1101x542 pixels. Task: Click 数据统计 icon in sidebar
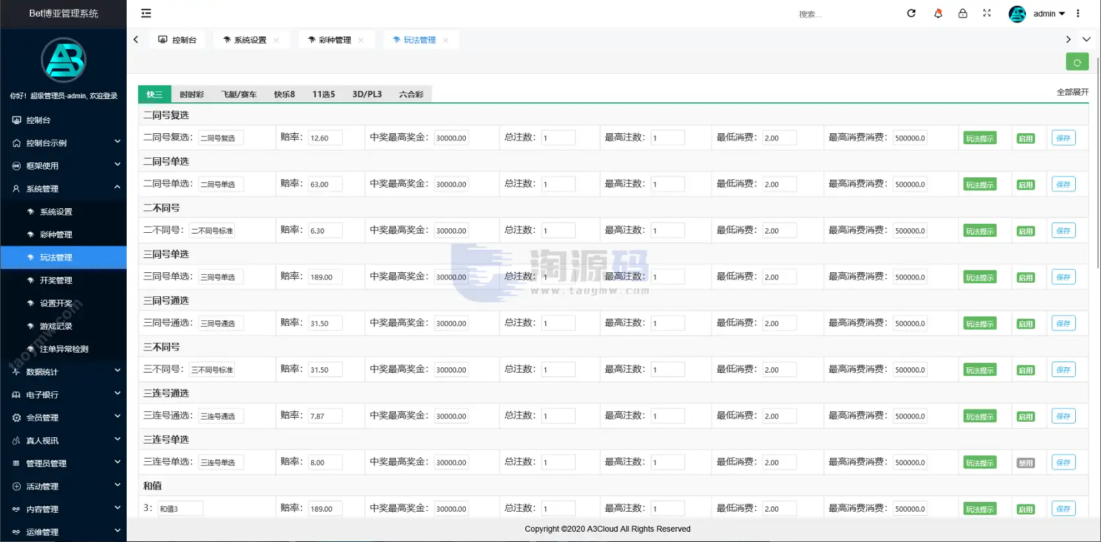17,372
